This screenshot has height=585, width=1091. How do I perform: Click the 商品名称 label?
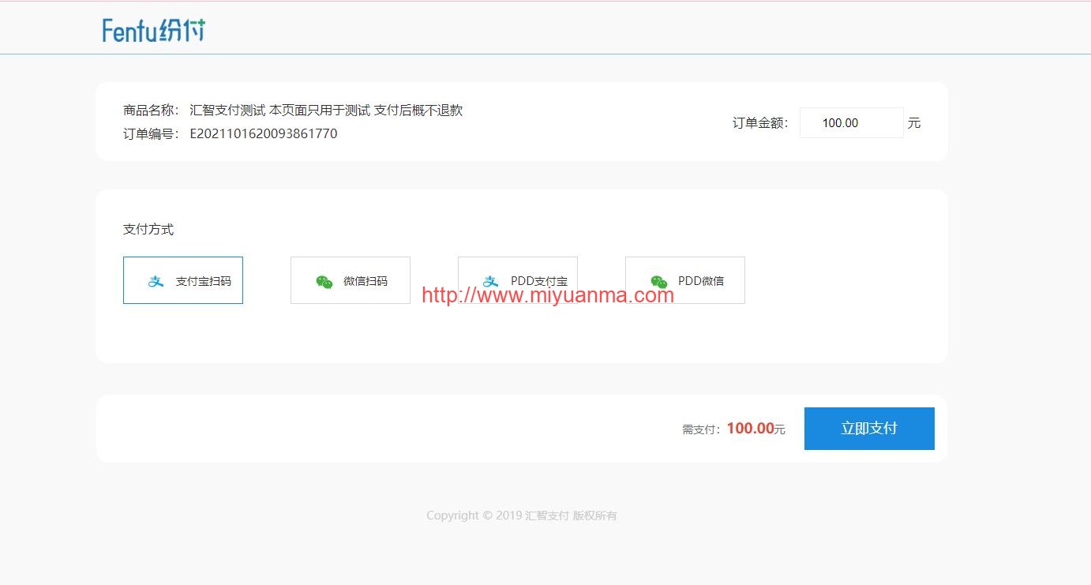coord(152,111)
